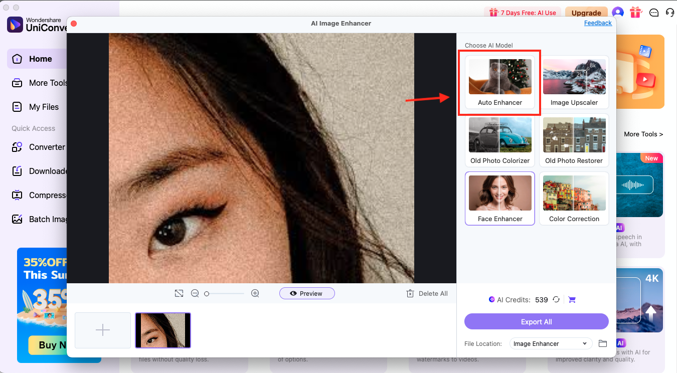The image size is (677, 373).
Task: Open the output folder icon
Action: [x=603, y=343]
